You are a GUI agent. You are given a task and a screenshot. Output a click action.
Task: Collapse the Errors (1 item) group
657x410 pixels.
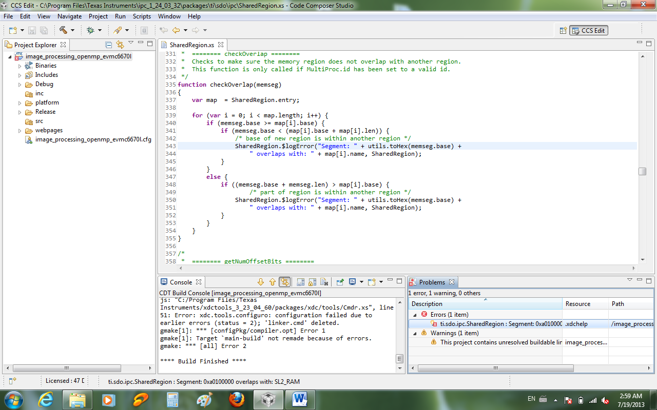point(415,315)
